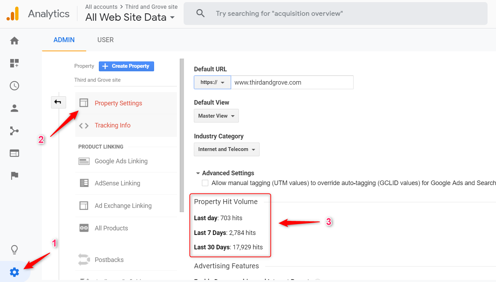Image resolution: width=496 pixels, height=282 pixels.
Task: Open Acquisition branching icon in sidebar
Action: click(14, 131)
